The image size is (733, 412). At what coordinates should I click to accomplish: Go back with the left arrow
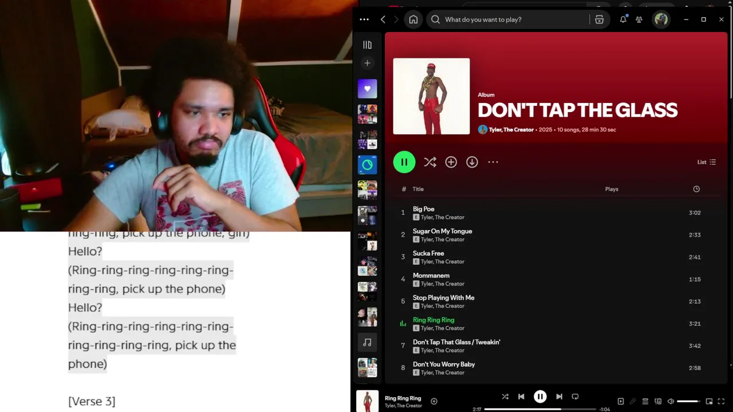[x=383, y=19]
